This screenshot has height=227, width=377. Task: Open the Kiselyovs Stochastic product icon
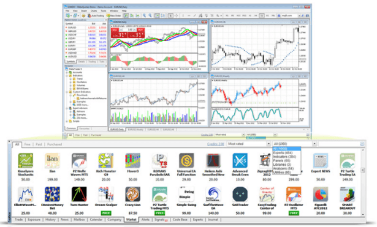pos(26,160)
